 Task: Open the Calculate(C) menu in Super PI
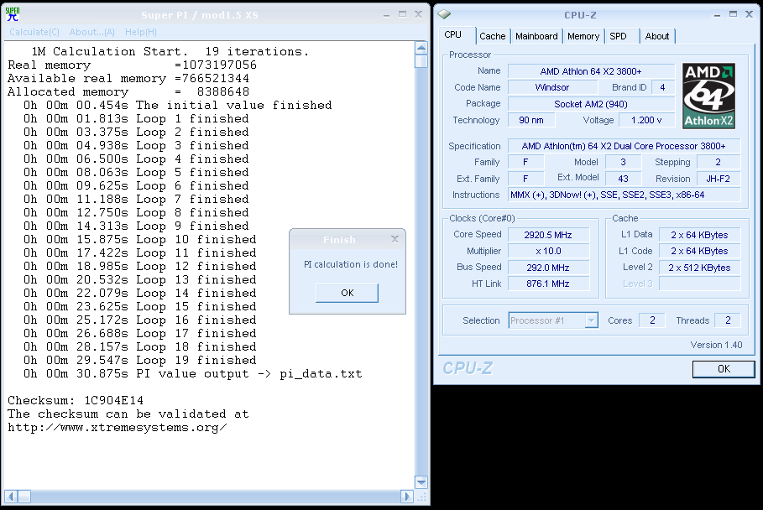pos(34,32)
